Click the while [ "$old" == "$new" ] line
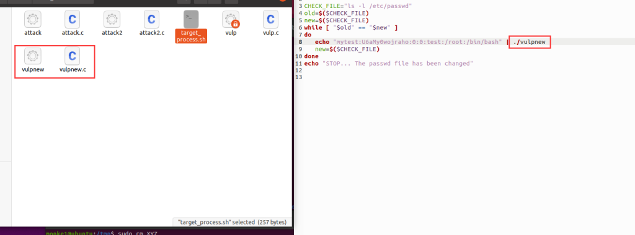The height and width of the screenshot is (235, 635). coord(351,27)
